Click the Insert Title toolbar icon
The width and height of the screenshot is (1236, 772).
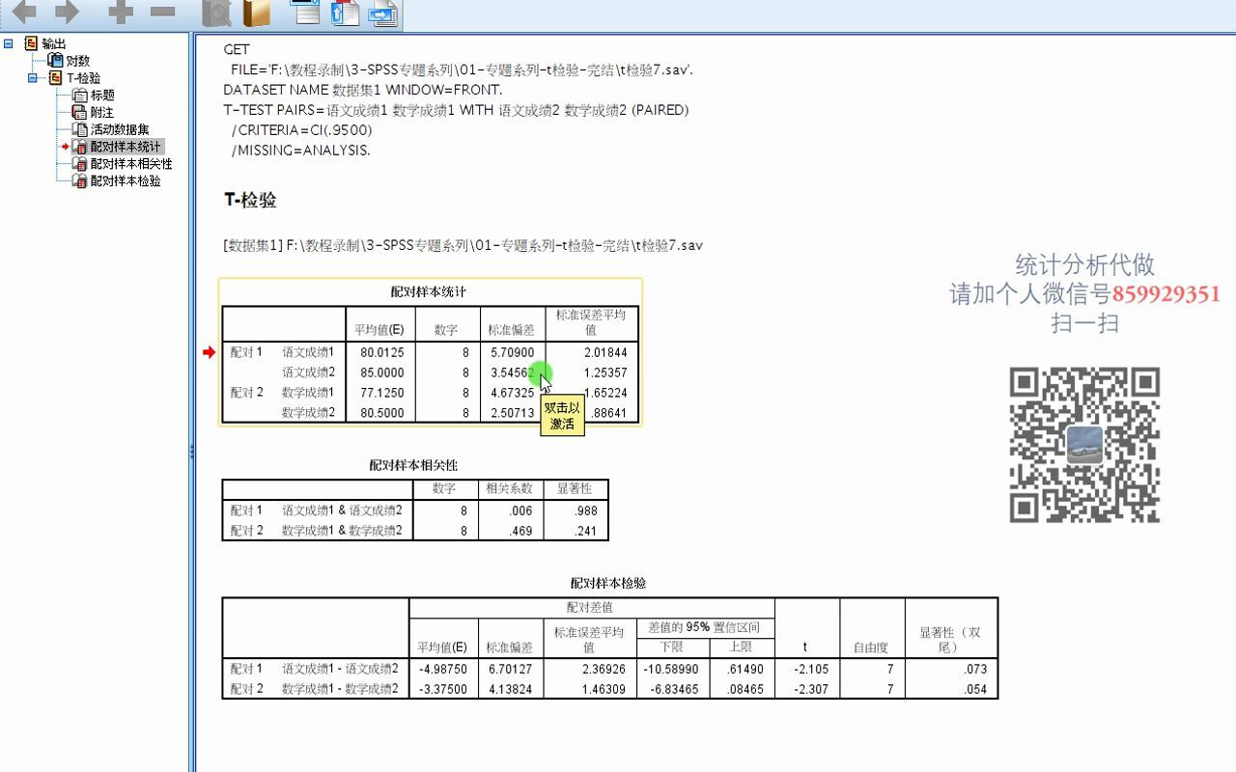[x=344, y=12]
